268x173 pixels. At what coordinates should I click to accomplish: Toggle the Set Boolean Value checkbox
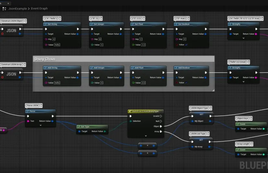tap(186, 45)
